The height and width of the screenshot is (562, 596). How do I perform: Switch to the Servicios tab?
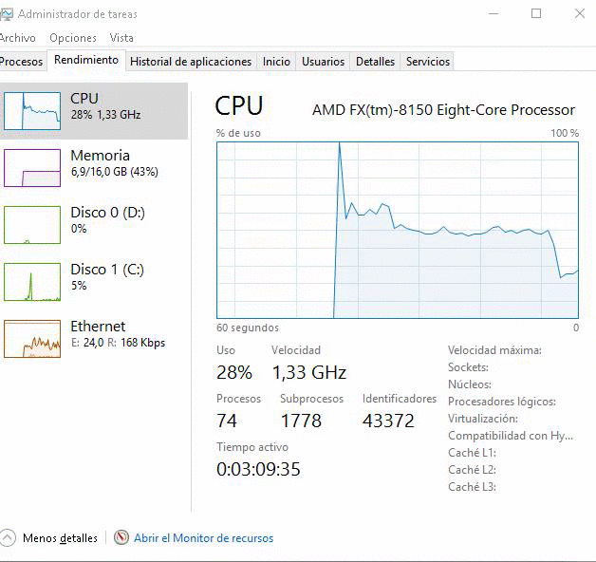428,62
